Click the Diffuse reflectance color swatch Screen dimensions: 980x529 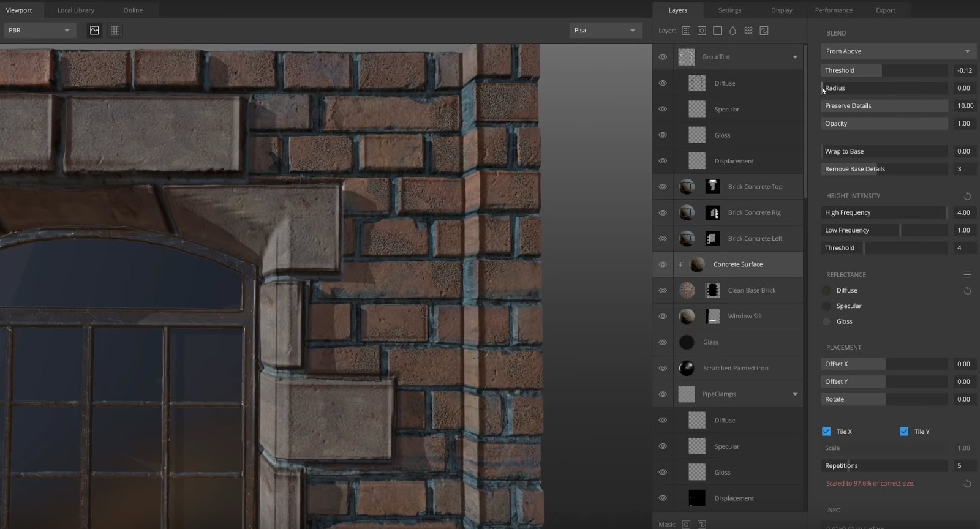[x=827, y=290]
